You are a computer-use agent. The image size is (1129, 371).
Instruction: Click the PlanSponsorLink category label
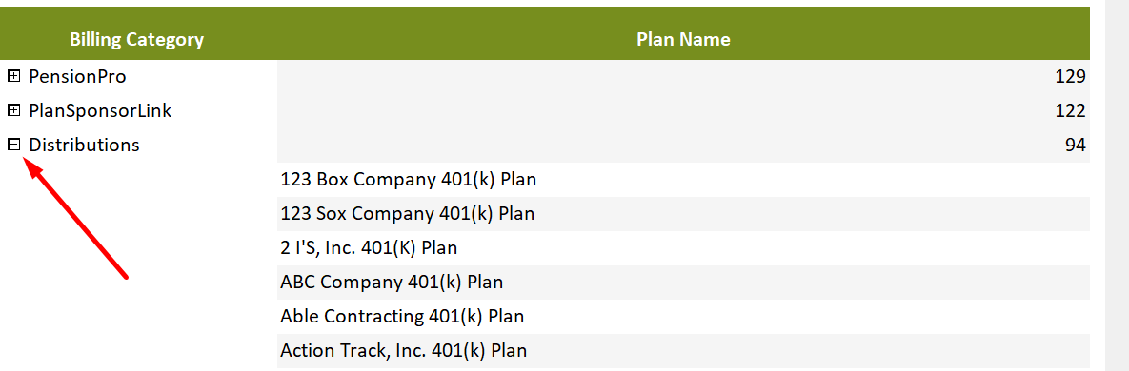(x=100, y=110)
